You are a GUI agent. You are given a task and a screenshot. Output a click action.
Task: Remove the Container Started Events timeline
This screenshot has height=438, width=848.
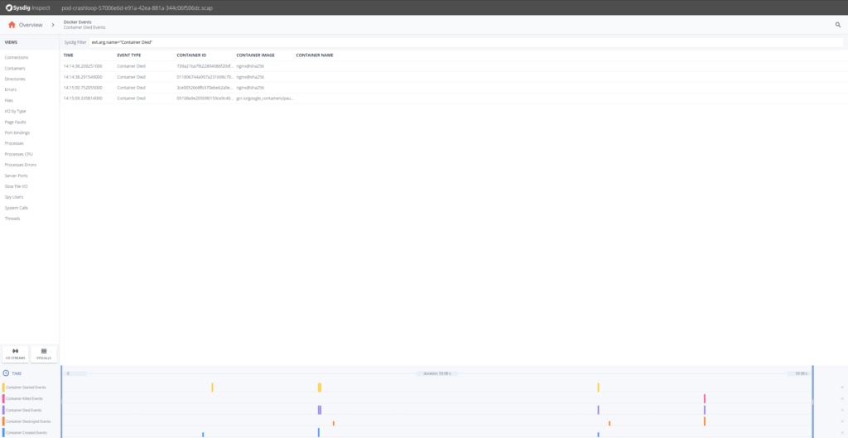coord(842,387)
